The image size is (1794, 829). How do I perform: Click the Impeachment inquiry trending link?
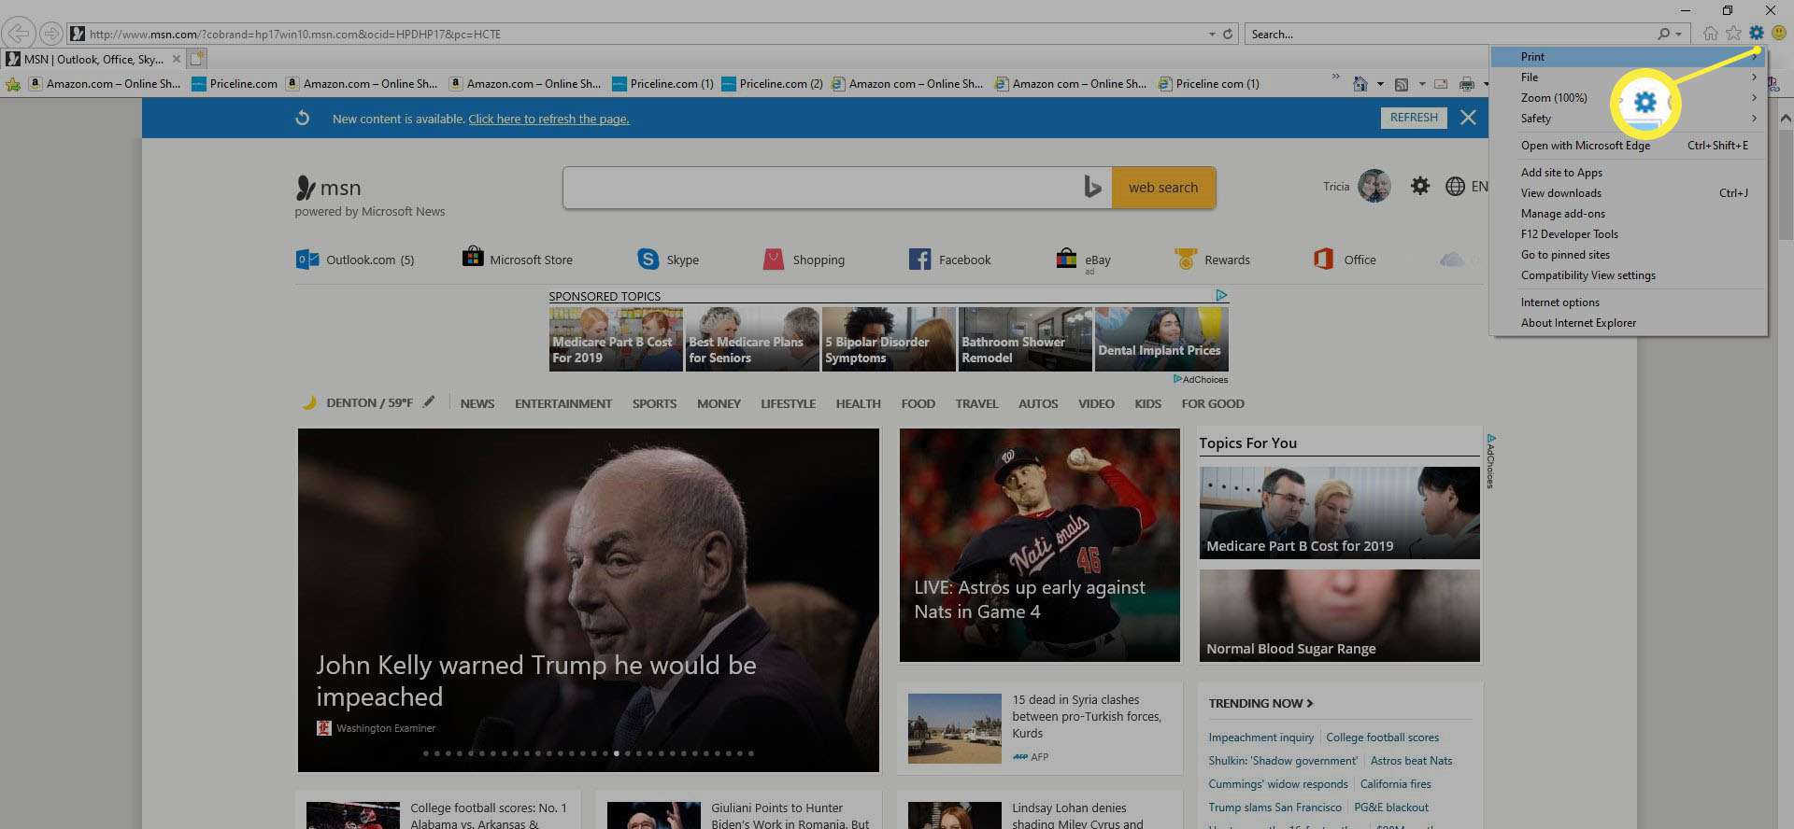click(x=1260, y=738)
